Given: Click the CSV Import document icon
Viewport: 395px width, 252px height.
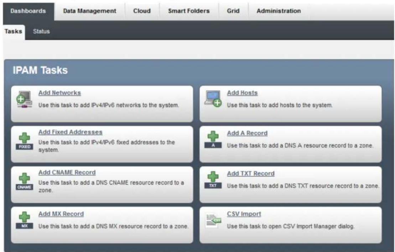Looking at the screenshot, I should [213, 221].
